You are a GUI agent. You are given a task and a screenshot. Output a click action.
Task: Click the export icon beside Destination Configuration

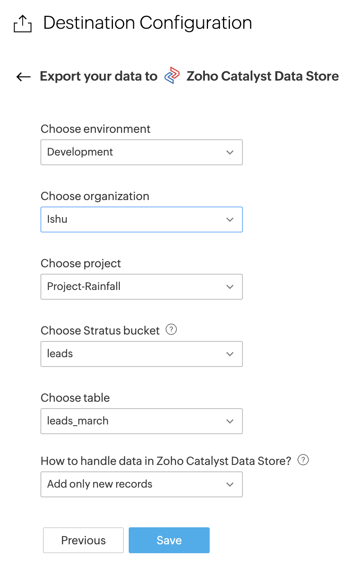[23, 23]
